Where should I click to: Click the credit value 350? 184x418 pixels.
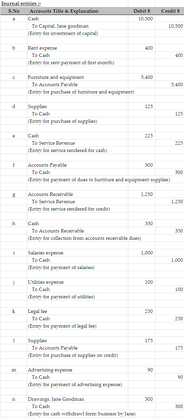pyautogui.click(x=179, y=231)
